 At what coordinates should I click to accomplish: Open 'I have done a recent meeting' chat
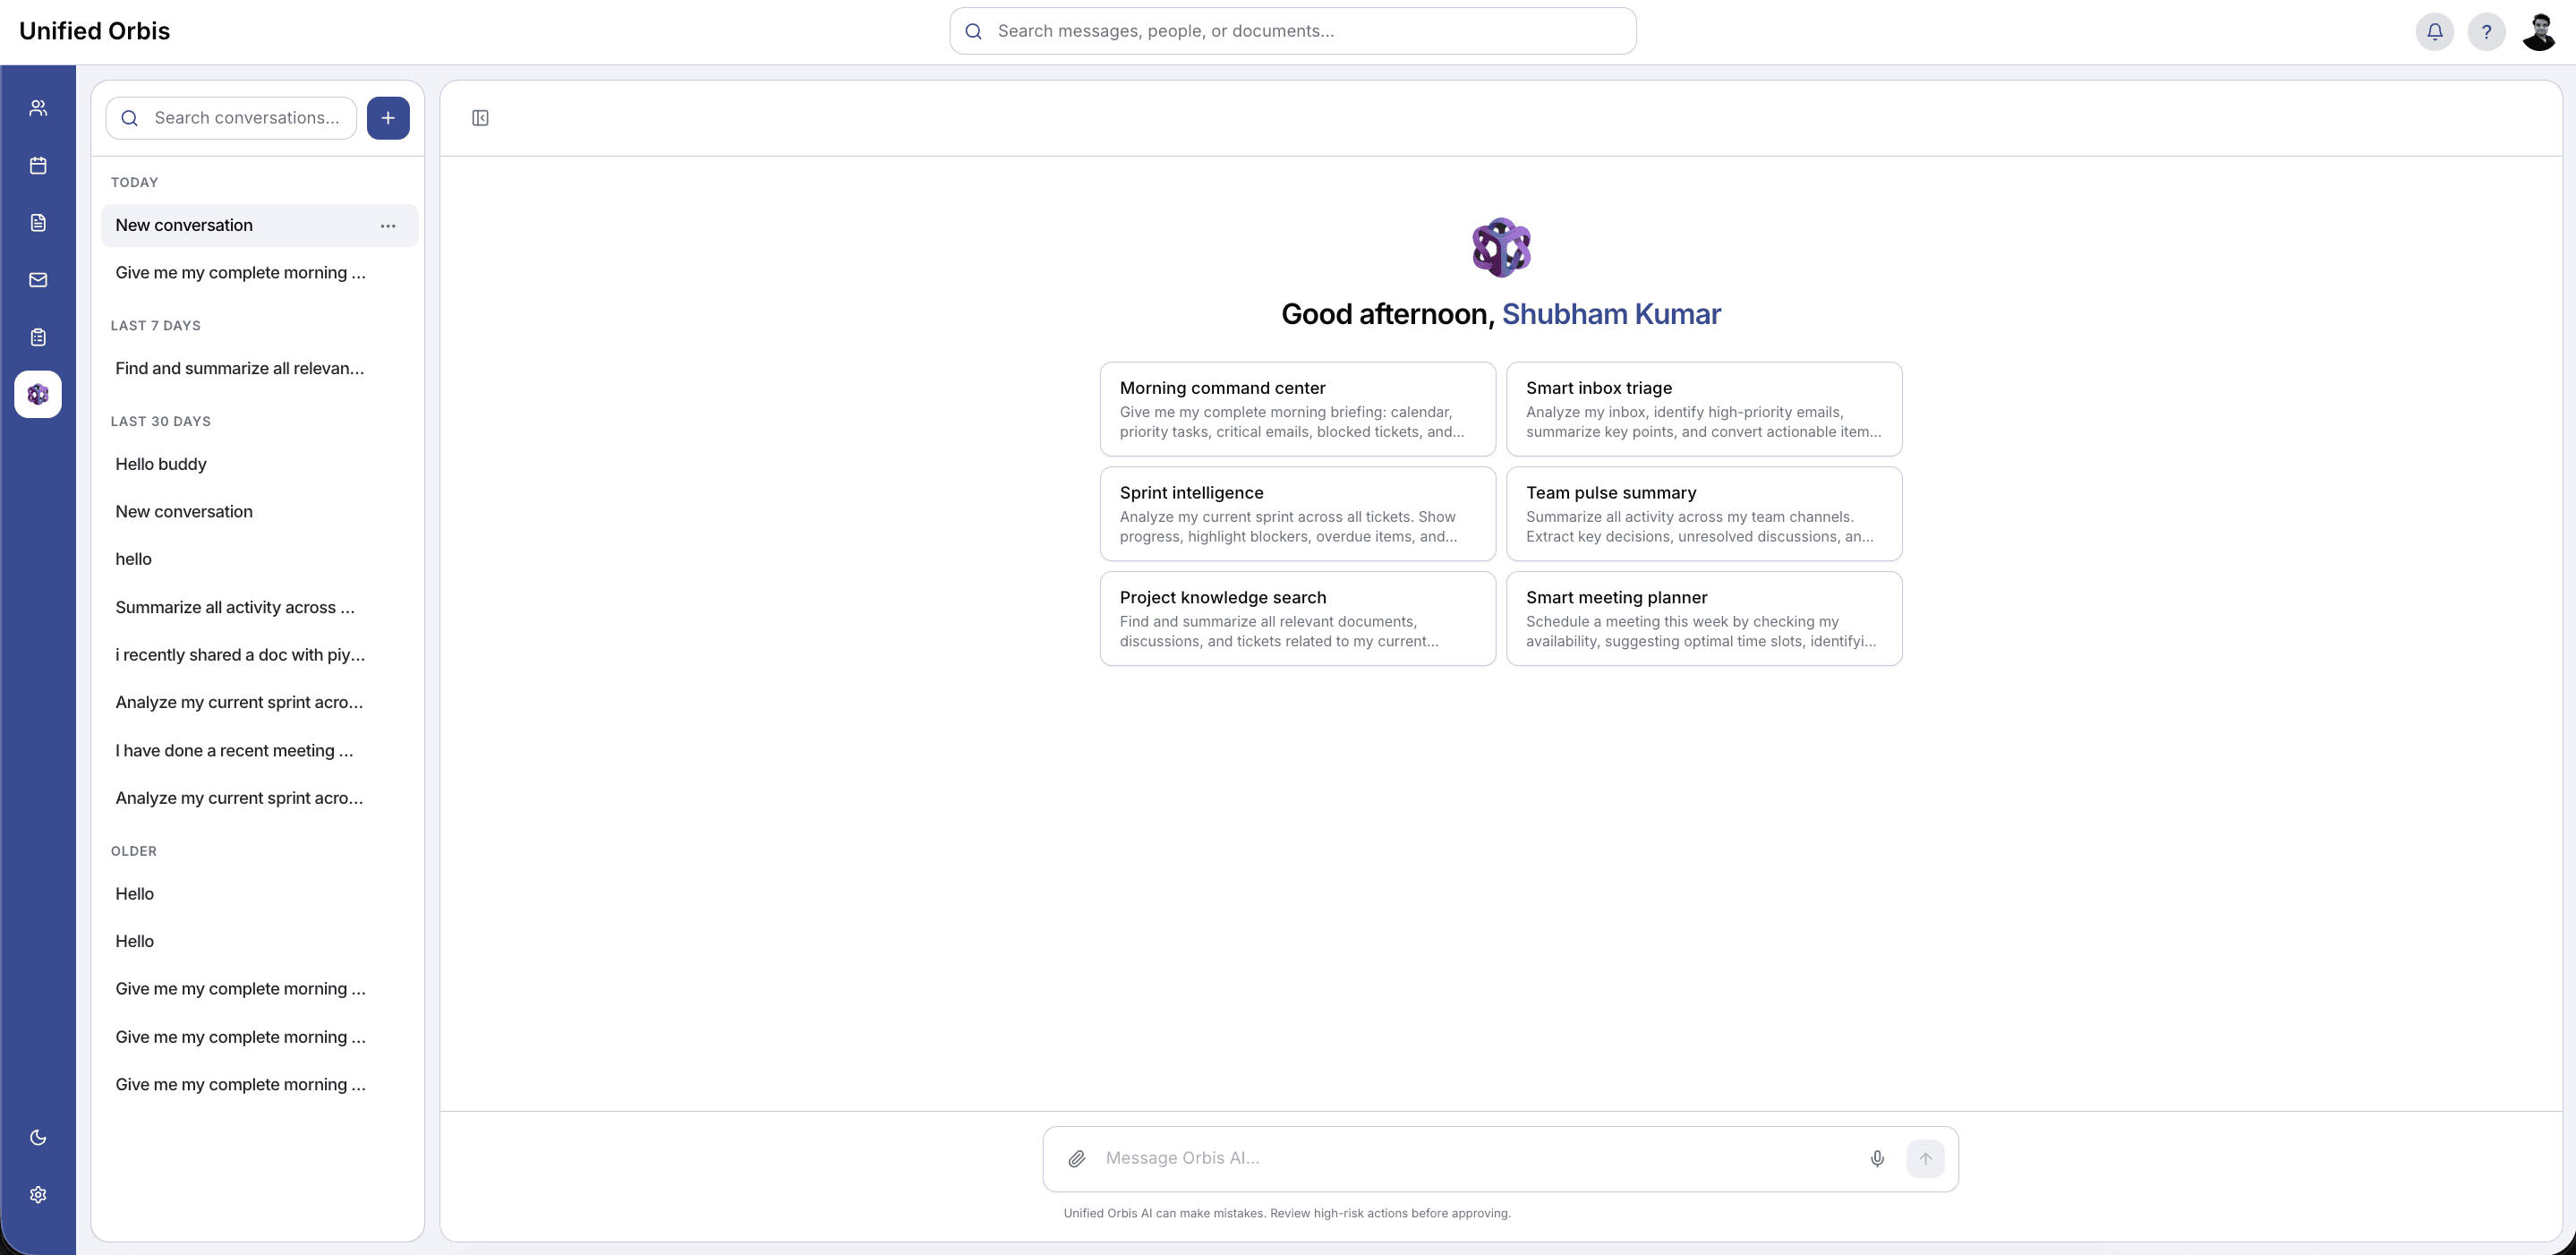(260, 751)
